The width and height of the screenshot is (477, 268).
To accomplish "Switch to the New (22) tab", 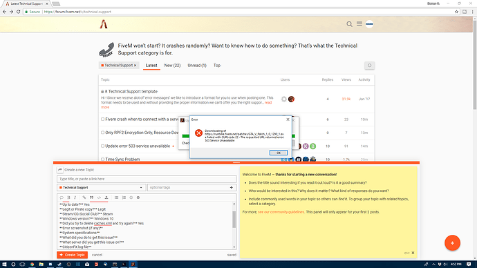I will [172, 66].
